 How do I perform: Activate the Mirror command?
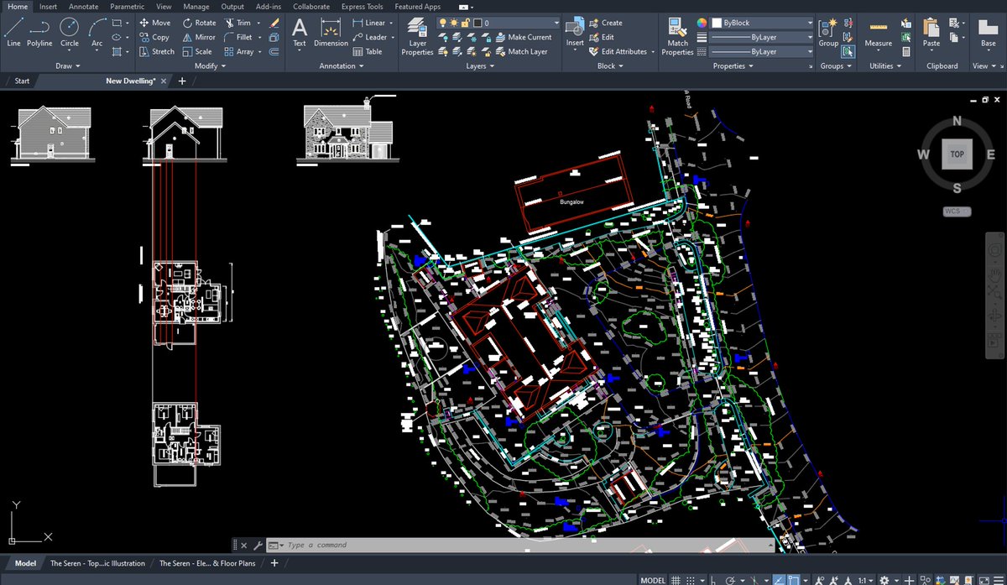pos(199,37)
